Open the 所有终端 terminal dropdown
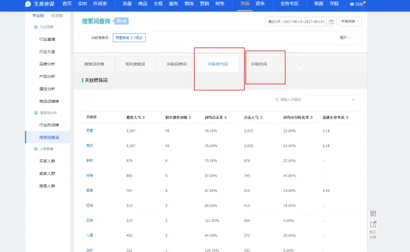 tap(350, 21)
